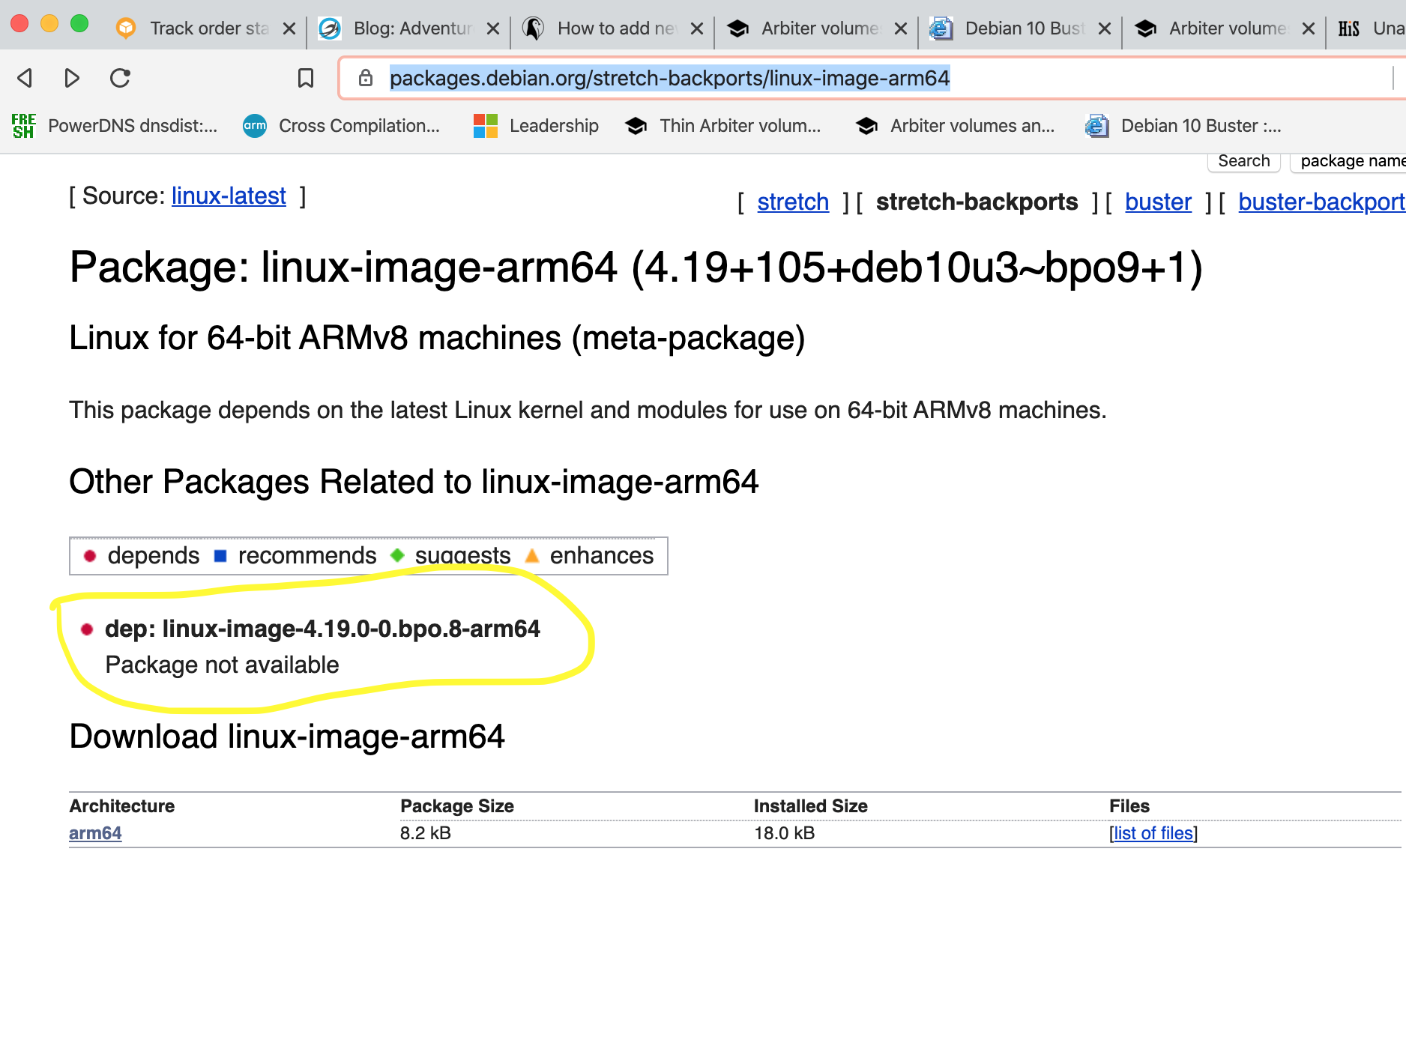This screenshot has height=1043, width=1406.
Task: Click Arbiter volumes an graduation cap icon
Action: click(867, 126)
